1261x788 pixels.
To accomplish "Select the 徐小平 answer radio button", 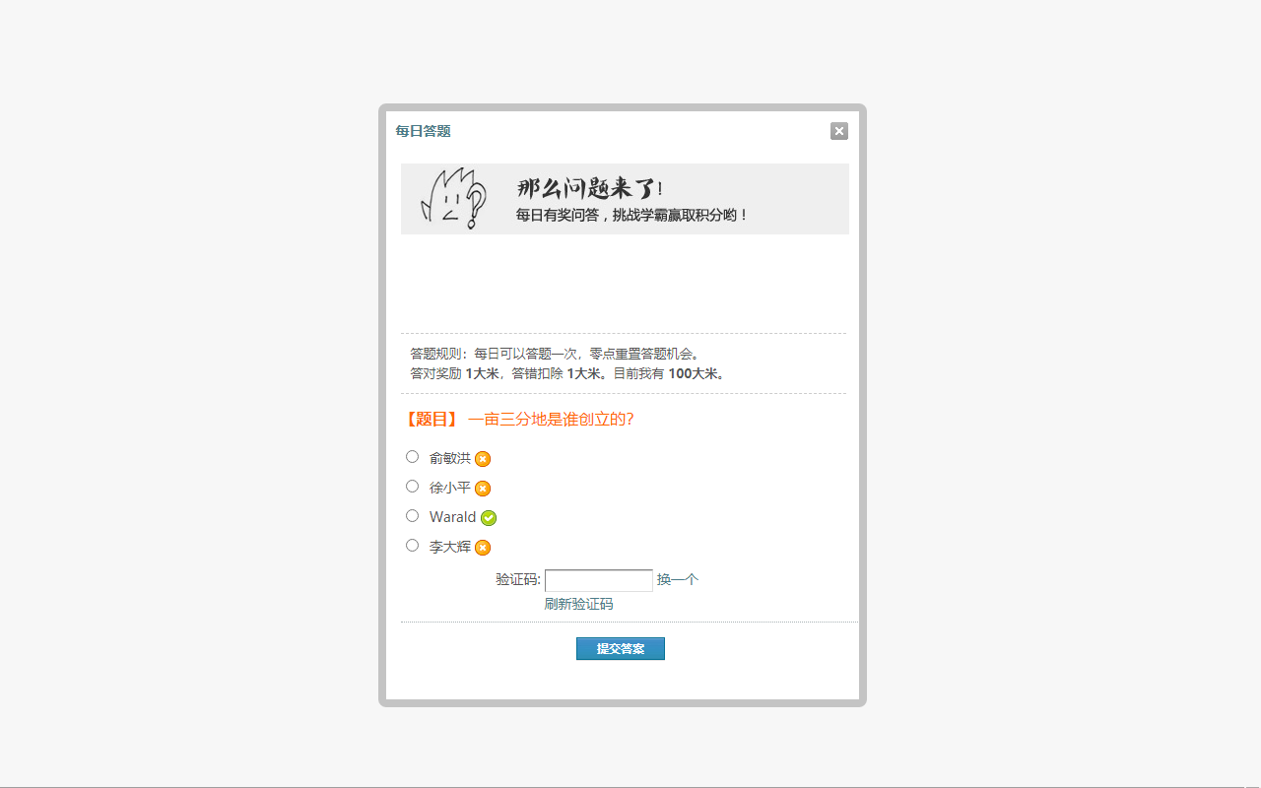I will point(412,486).
